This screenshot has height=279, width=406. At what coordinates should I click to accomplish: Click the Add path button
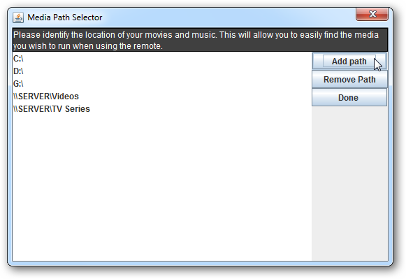point(349,61)
